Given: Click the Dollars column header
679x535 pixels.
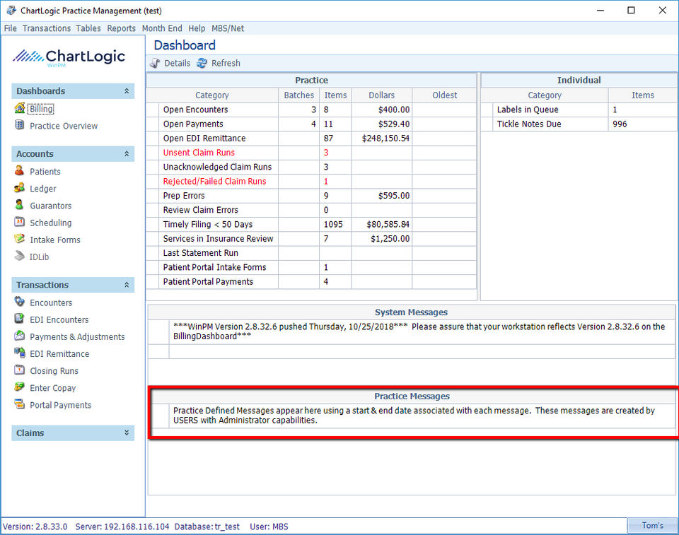Looking at the screenshot, I should click(381, 95).
